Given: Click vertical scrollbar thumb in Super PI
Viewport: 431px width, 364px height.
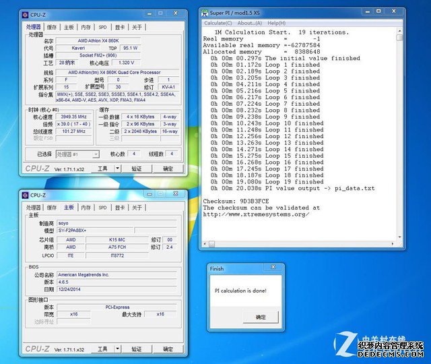Looking at the screenshot, I should click(399, 38).
